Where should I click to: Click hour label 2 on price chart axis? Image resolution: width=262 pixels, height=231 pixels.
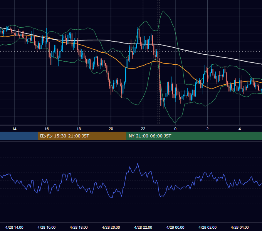tap(208, 129)
